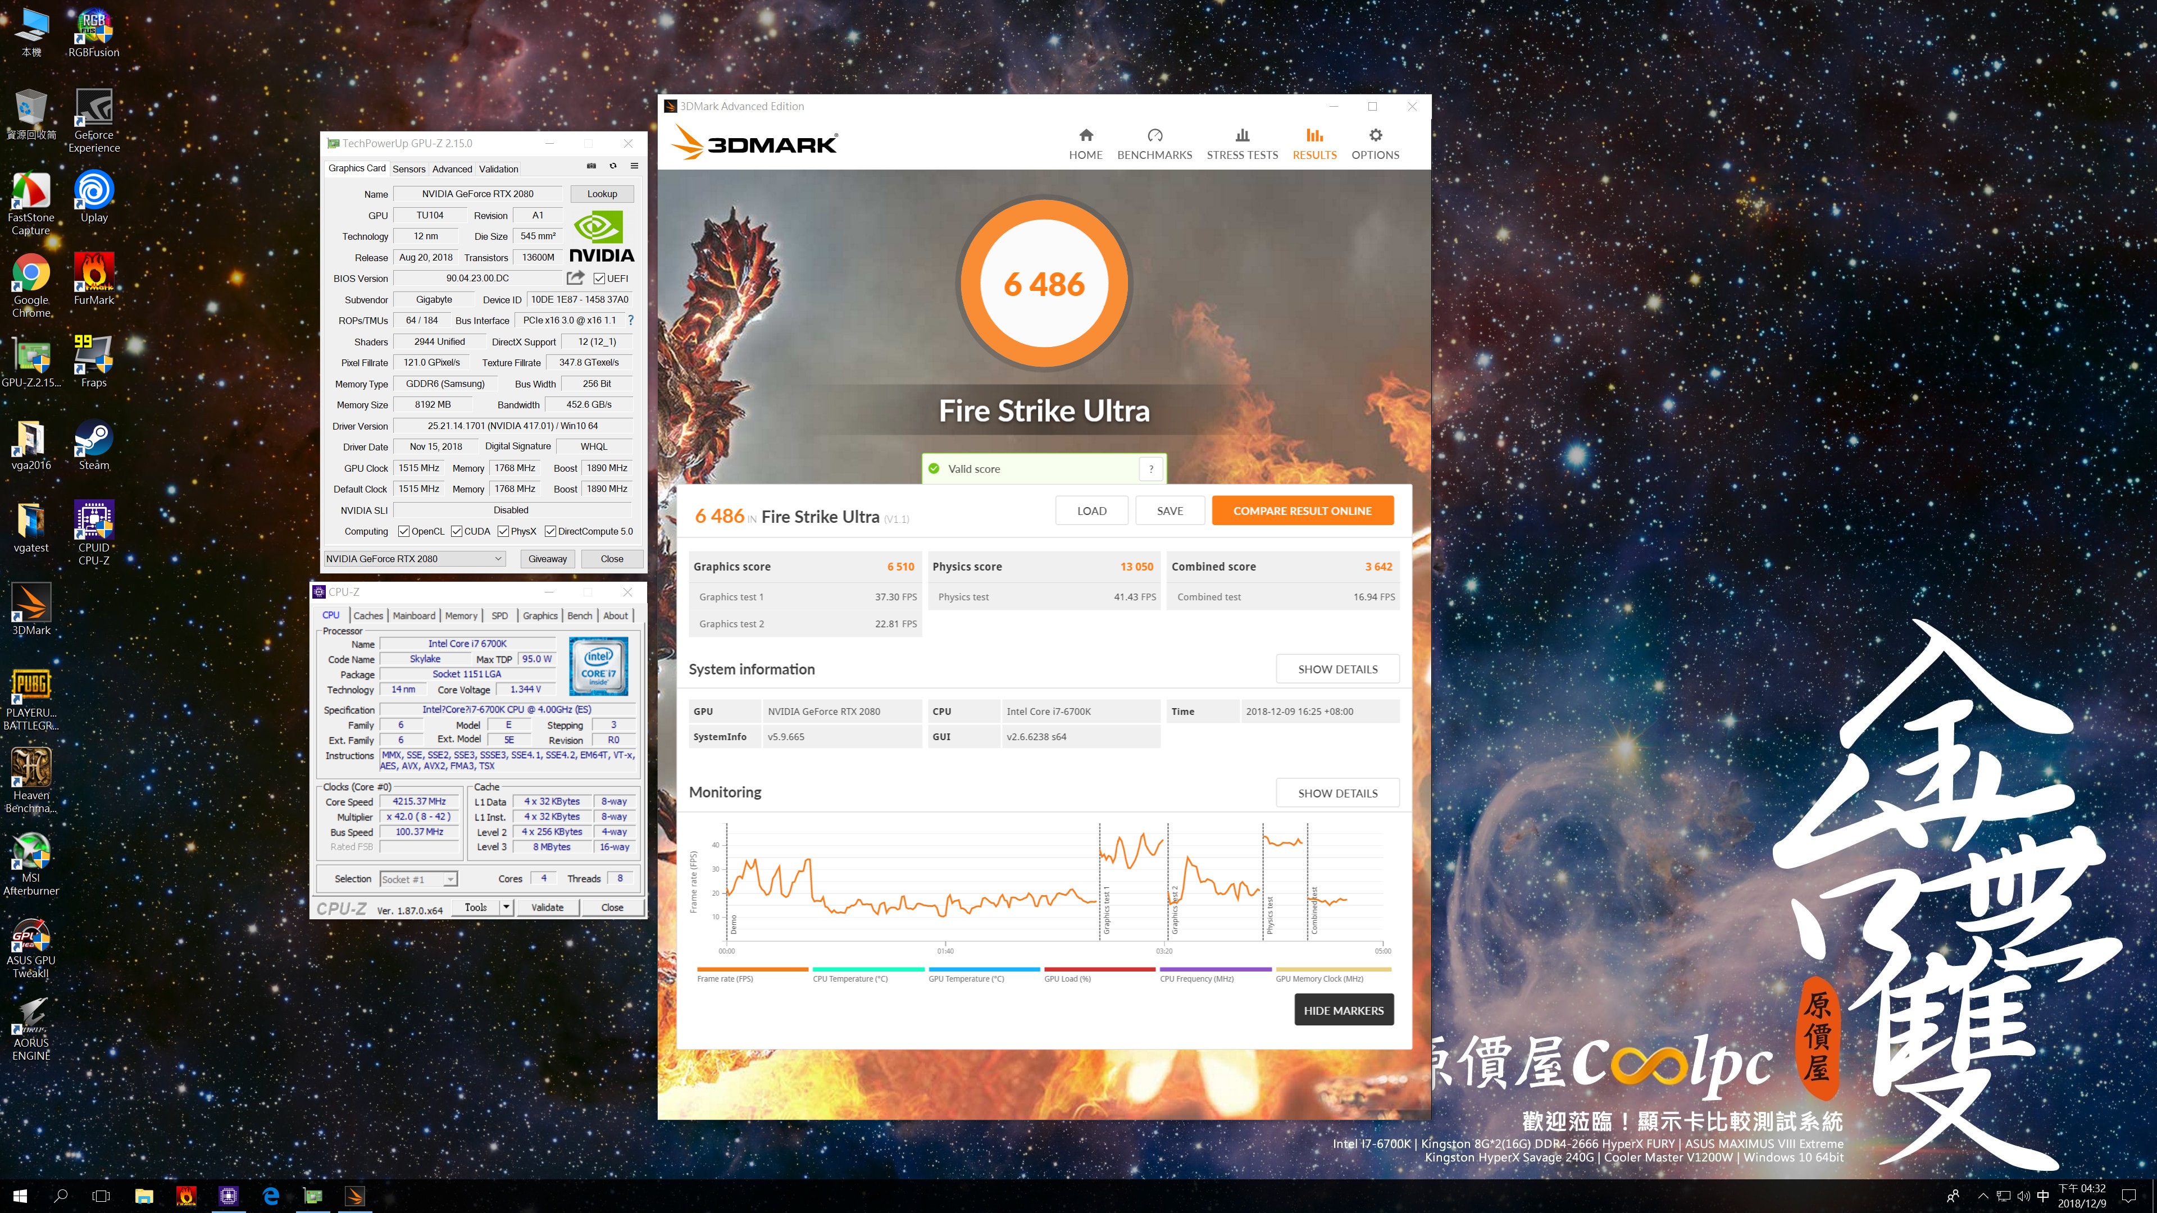Open OPTIONS in 3DMark navigation

[x=1375, y=144]
